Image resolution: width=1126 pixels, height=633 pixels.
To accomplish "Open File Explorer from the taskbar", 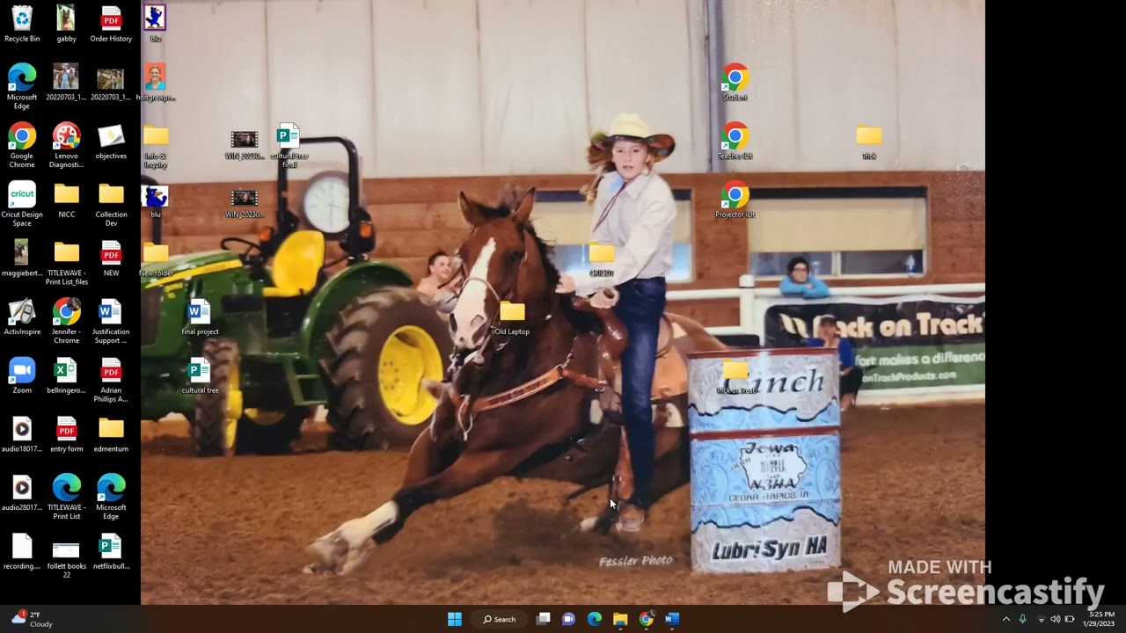I will 620,619.
